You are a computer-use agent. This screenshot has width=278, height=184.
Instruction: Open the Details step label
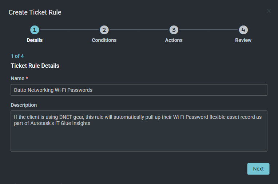(35, 40)
